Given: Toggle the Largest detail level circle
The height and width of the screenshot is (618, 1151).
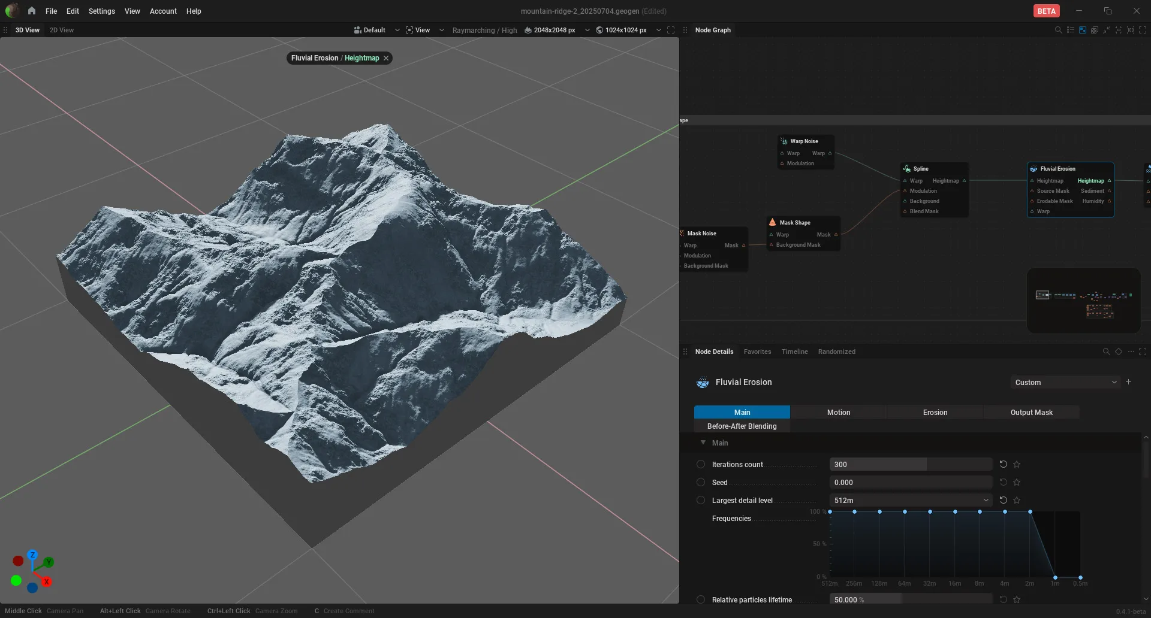Looking at the screenshot, I should click(701, 500).
